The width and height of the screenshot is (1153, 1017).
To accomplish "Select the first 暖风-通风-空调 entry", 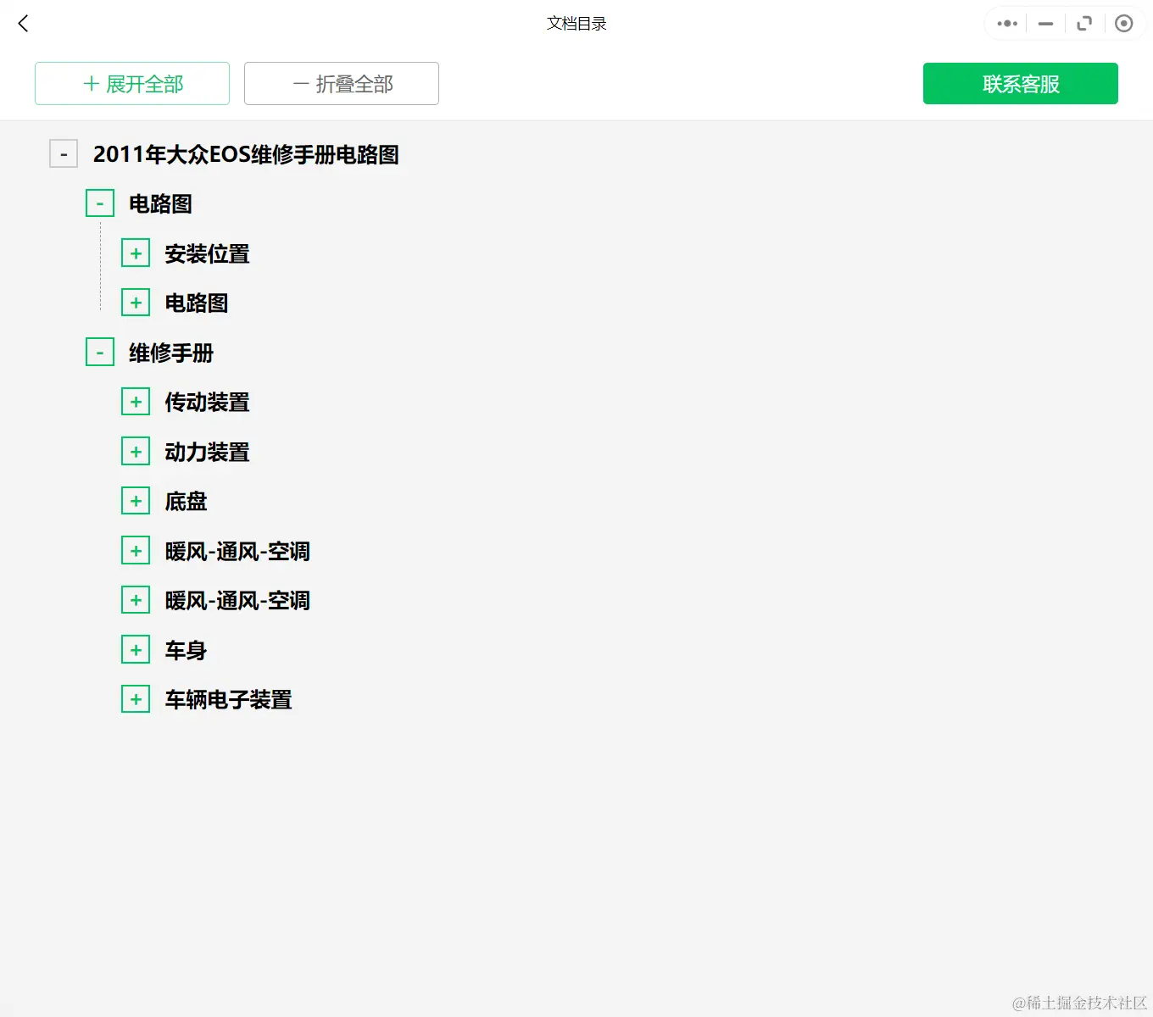I will click(237, 550).
